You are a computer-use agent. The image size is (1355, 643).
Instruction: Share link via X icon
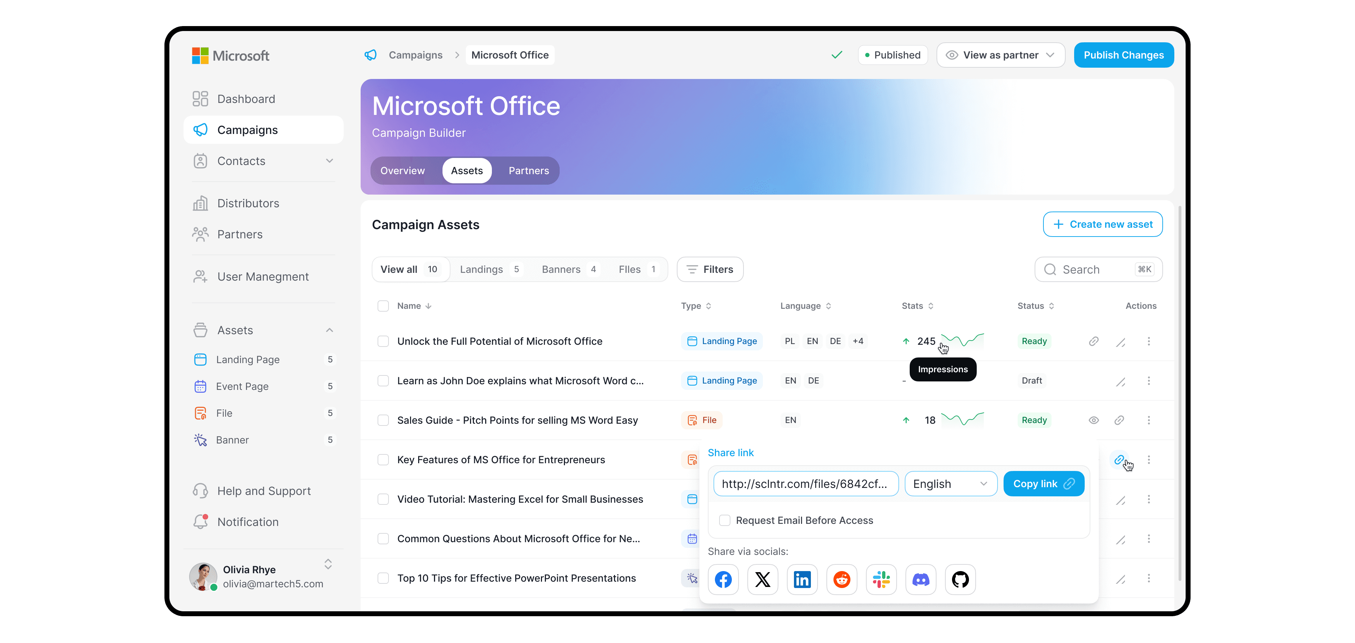pyautogui.click(x=762, y=580)
